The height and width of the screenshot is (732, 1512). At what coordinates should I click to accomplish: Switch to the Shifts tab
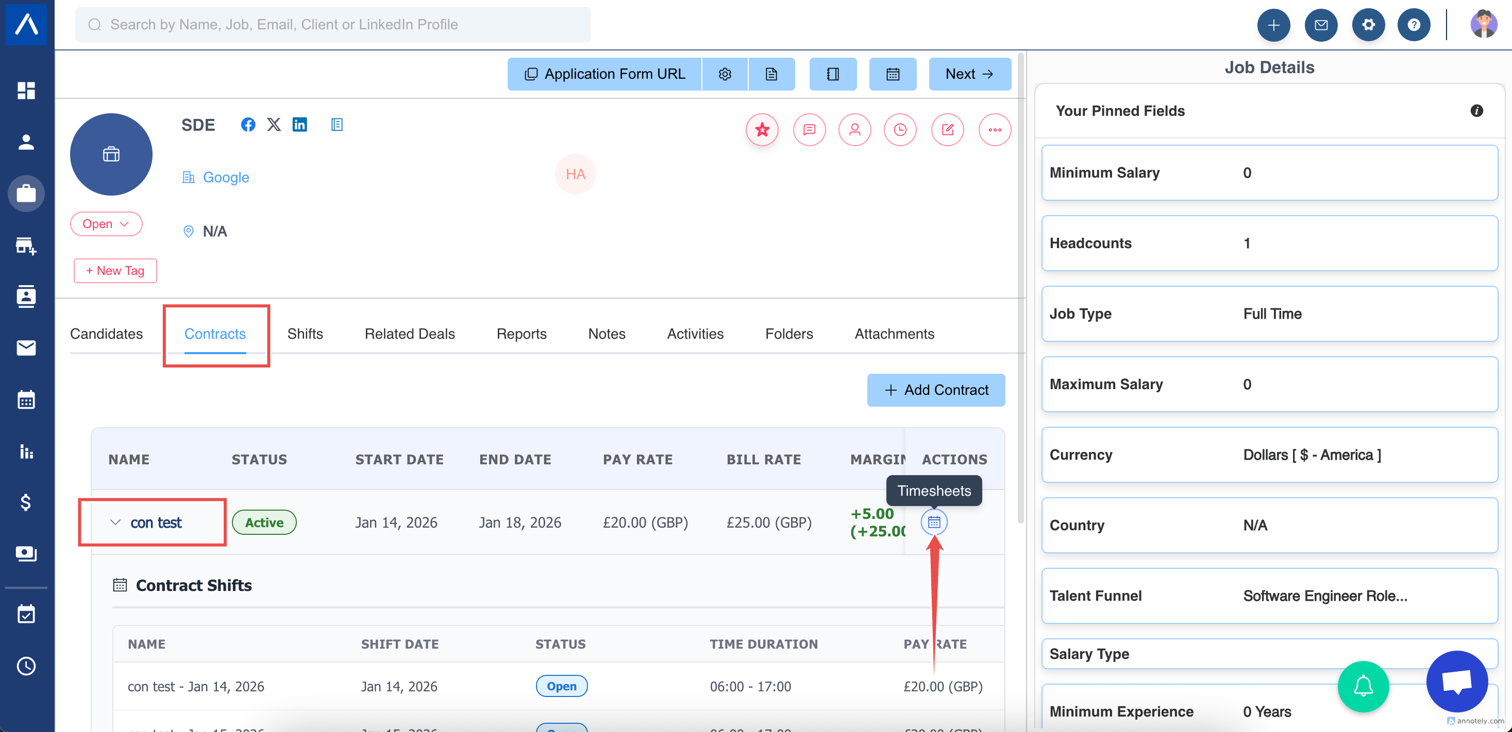(x=305, y=334)
